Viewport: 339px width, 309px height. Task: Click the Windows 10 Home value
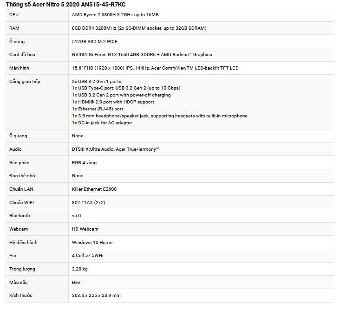[92, 243]
